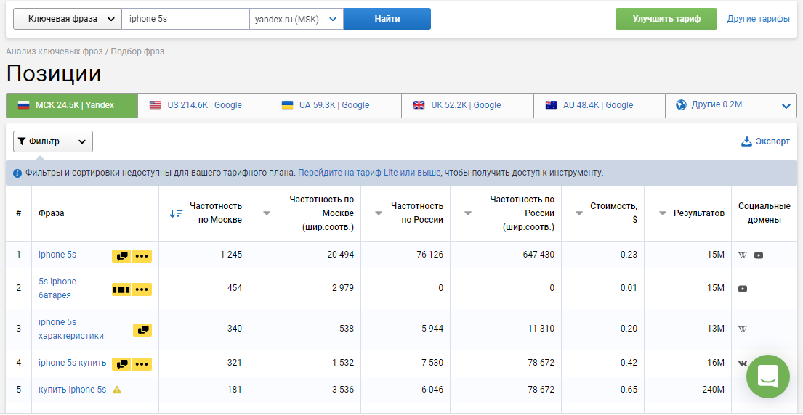Screen dimensions: 803x415
Task: Switch to the UK 52.2K | Google tab
Action: (467, 105)
